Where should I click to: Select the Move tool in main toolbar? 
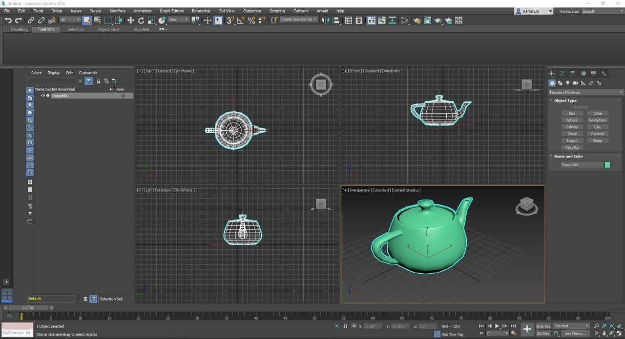[130, 20]
